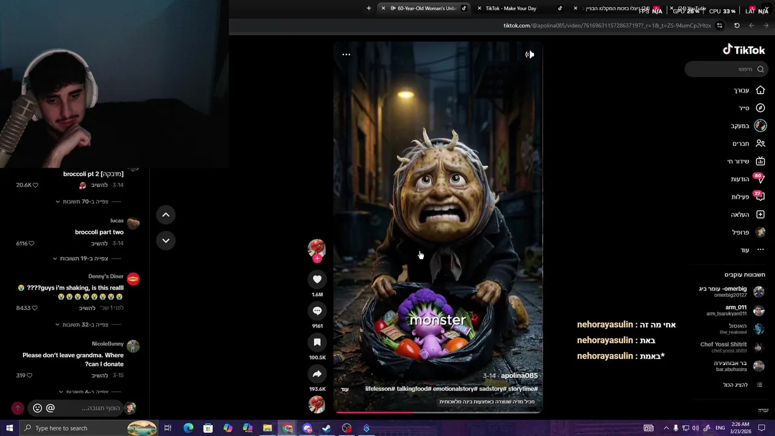Open Chef Yossi Shitrit followed account
The height and width of the screenshot is (436, 775).
[732, 348]
